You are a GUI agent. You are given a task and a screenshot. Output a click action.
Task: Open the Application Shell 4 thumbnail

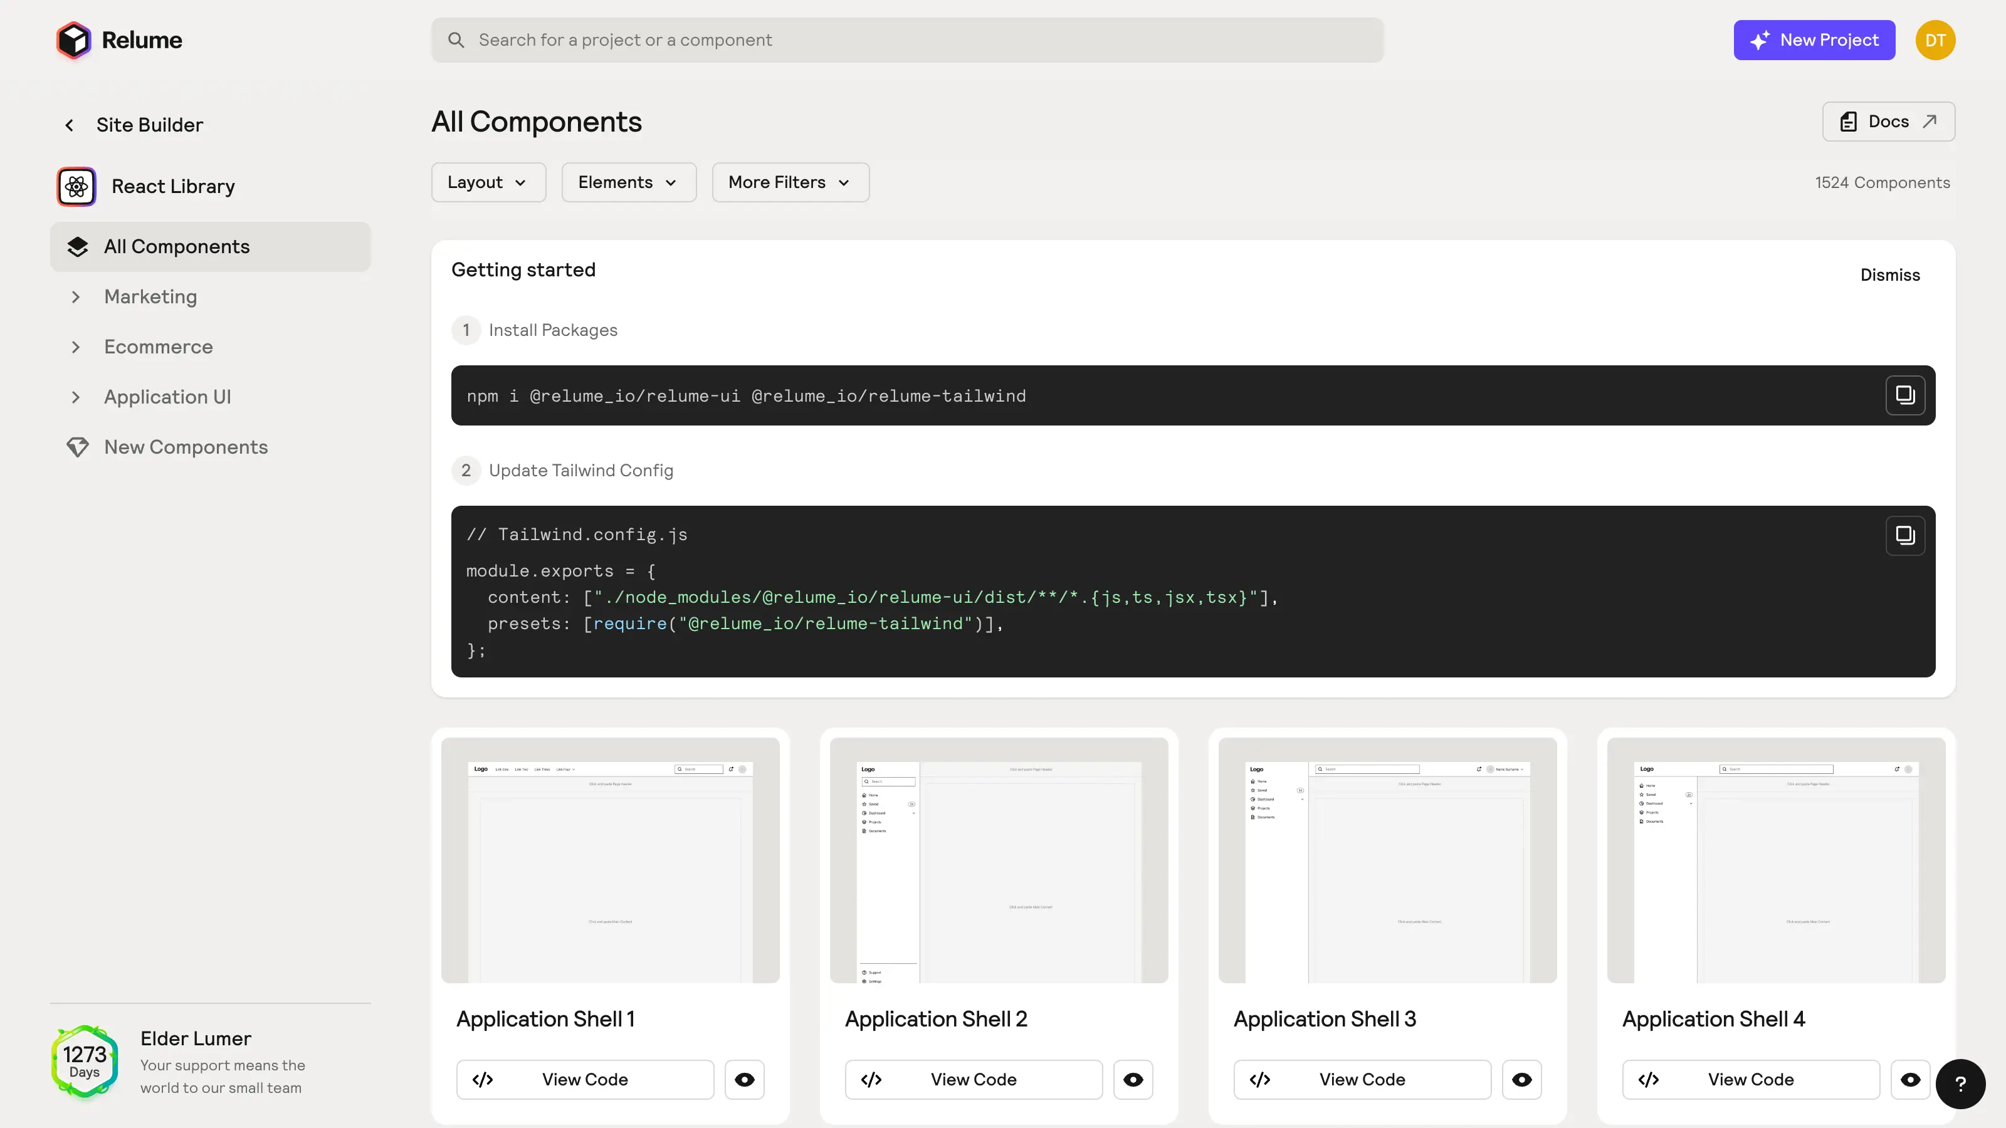tap(1775, 860)
